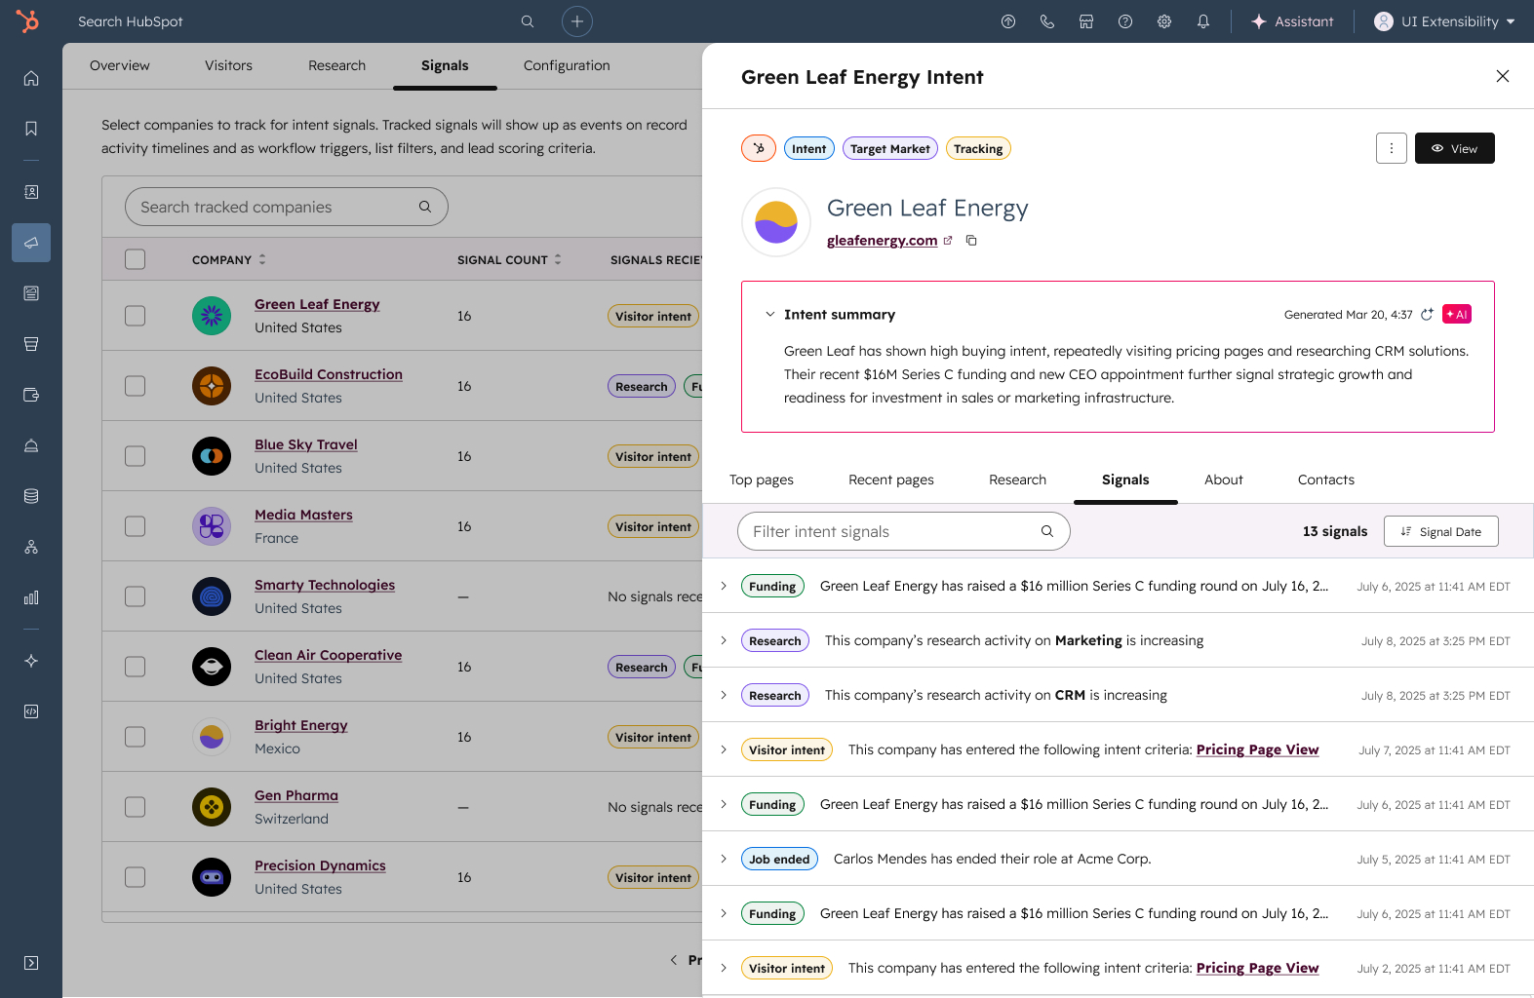Click the HubSpot sprocket badge in panel
The height and width of the screenshot is (998, 1534).
(759, 148)
